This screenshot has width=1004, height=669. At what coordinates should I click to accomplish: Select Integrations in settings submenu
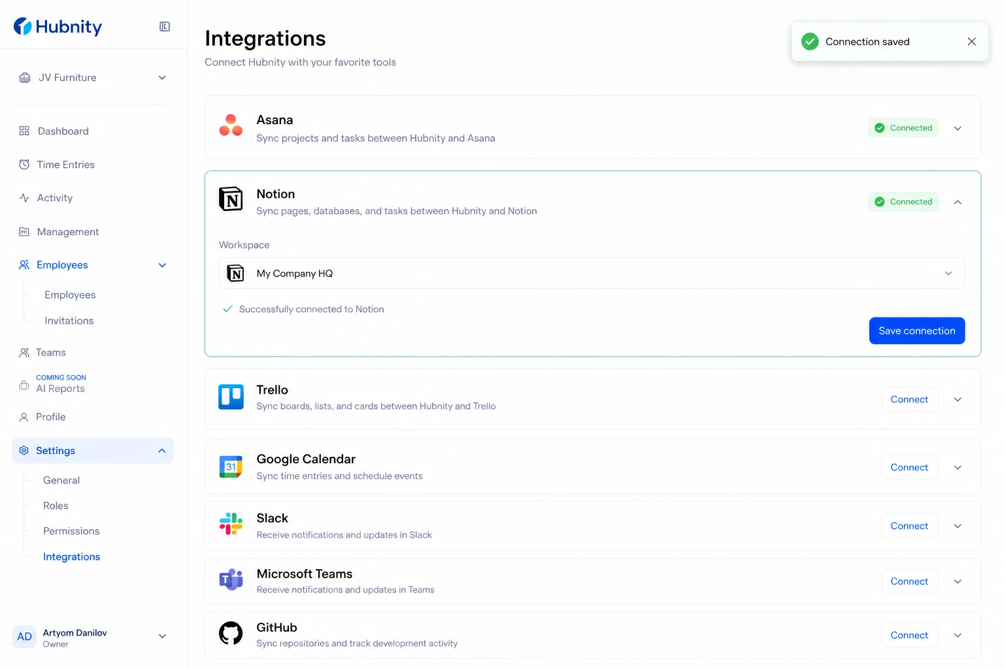pos(72,557)
